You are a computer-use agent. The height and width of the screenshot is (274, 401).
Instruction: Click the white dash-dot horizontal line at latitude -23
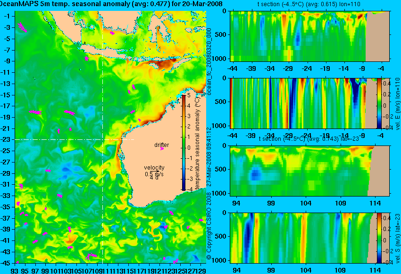[x=75, y=139]
